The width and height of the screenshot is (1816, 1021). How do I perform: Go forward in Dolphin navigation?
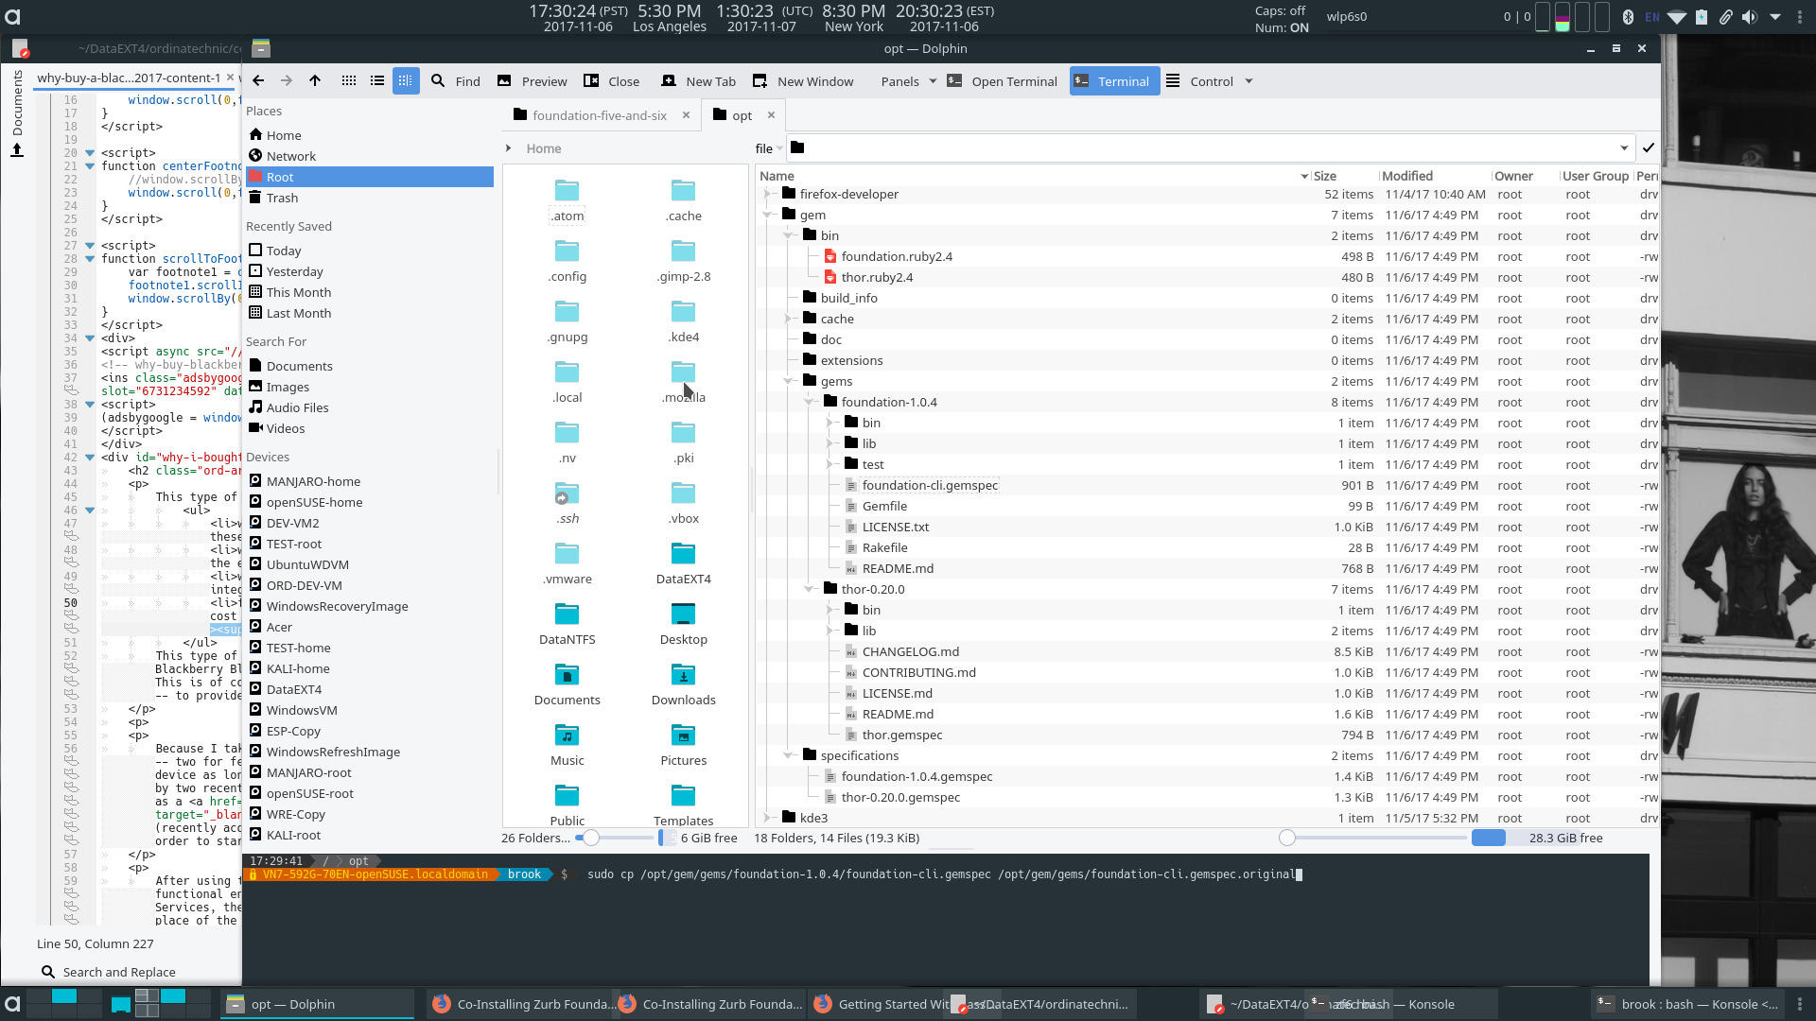287,81
